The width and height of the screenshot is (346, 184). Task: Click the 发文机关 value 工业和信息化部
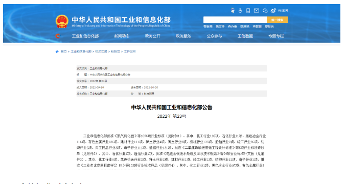[99, 68]
